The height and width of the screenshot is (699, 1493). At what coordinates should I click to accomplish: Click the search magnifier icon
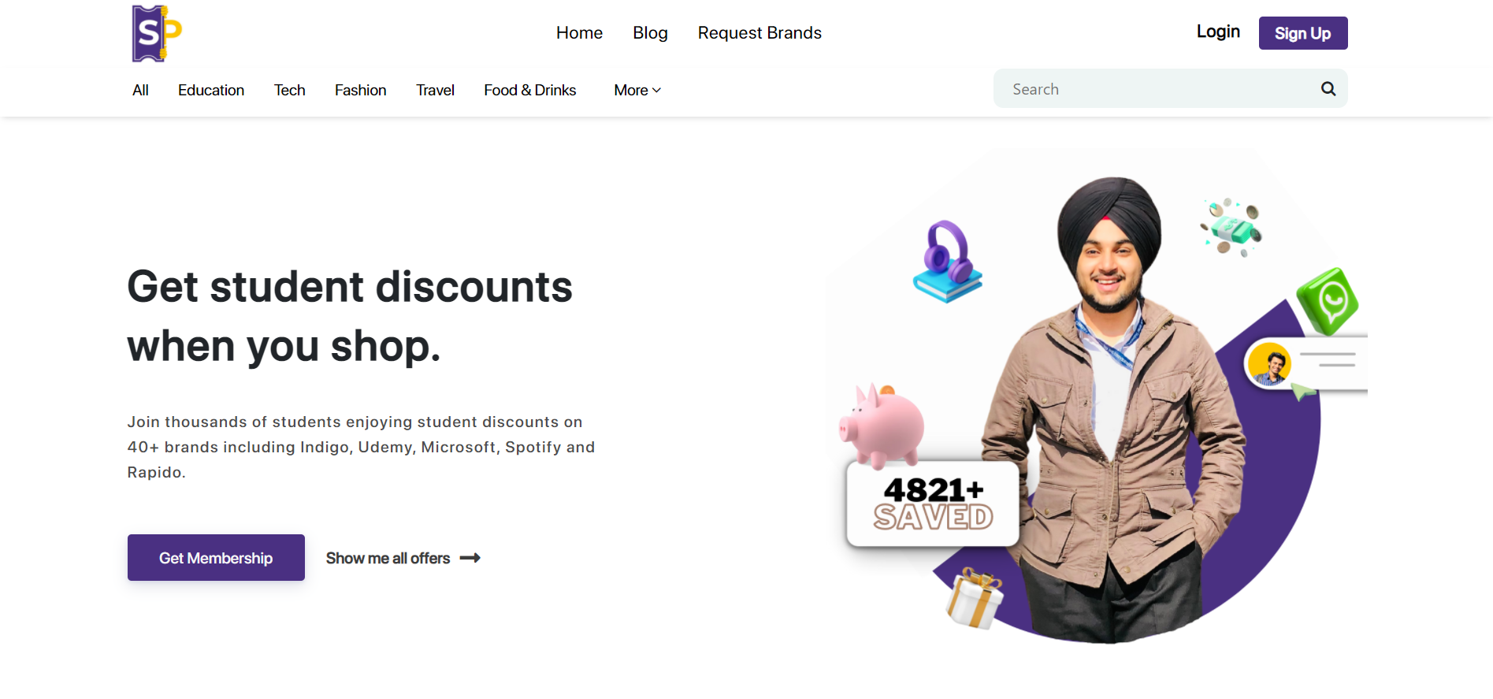[x=1328, y=89]
